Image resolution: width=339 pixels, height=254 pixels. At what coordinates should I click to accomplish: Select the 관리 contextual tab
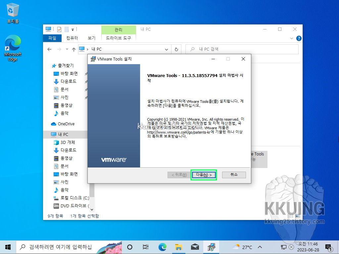[x=119, y=29]
